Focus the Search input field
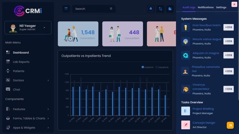The image size is (239, 134). tap(93, 9)
